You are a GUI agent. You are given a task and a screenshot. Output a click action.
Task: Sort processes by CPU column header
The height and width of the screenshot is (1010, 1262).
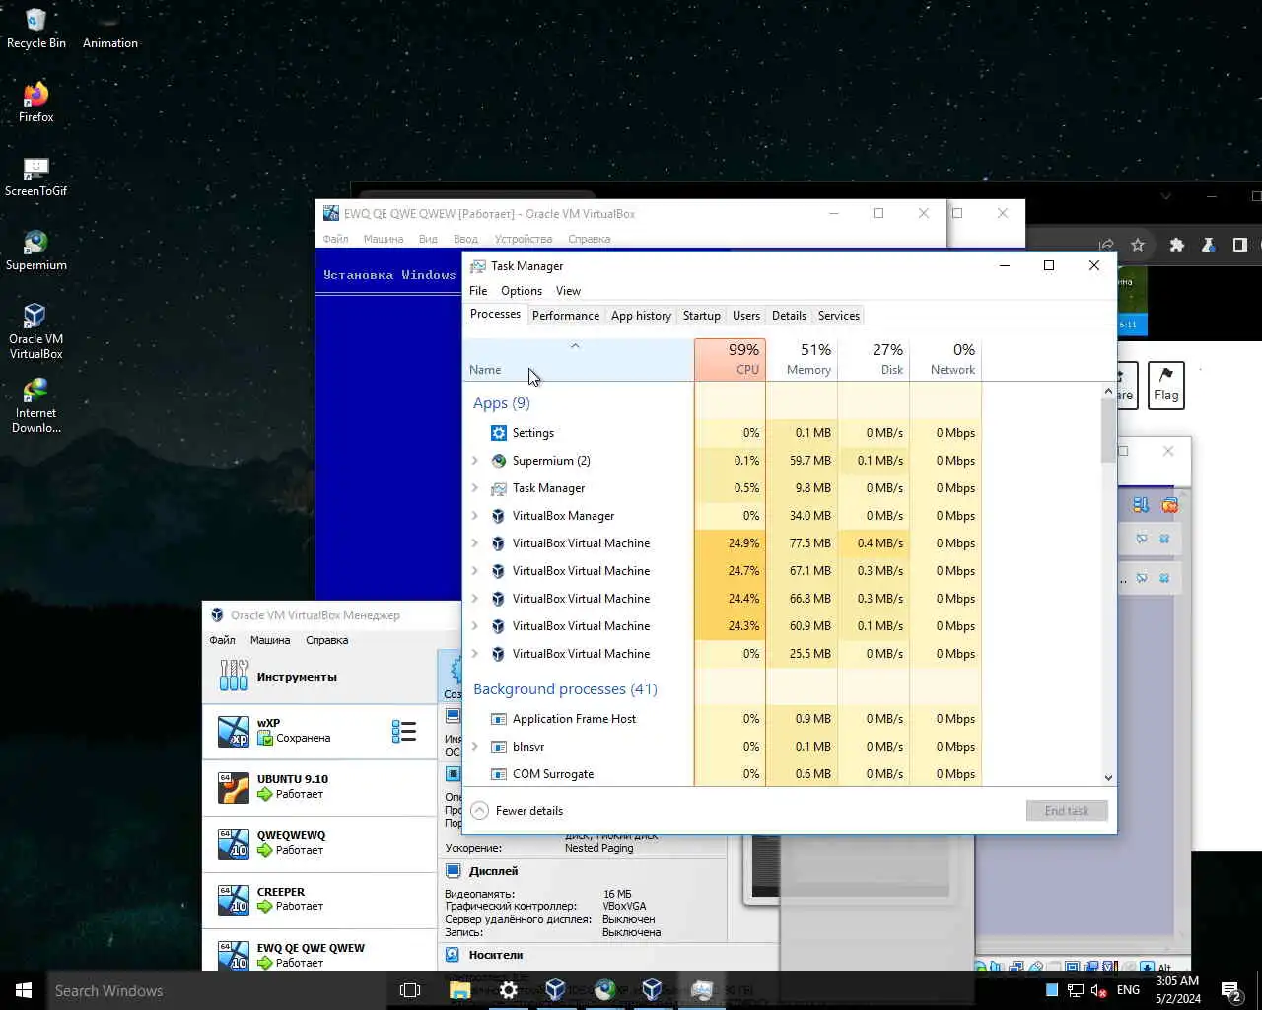point(730,359)
